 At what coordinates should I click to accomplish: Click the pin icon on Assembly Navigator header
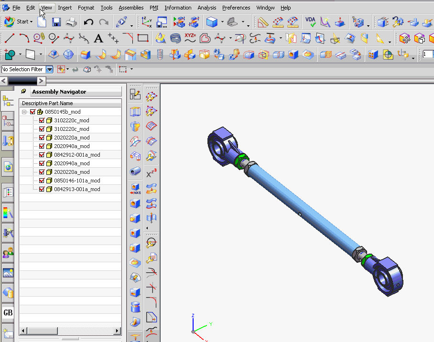23,91
